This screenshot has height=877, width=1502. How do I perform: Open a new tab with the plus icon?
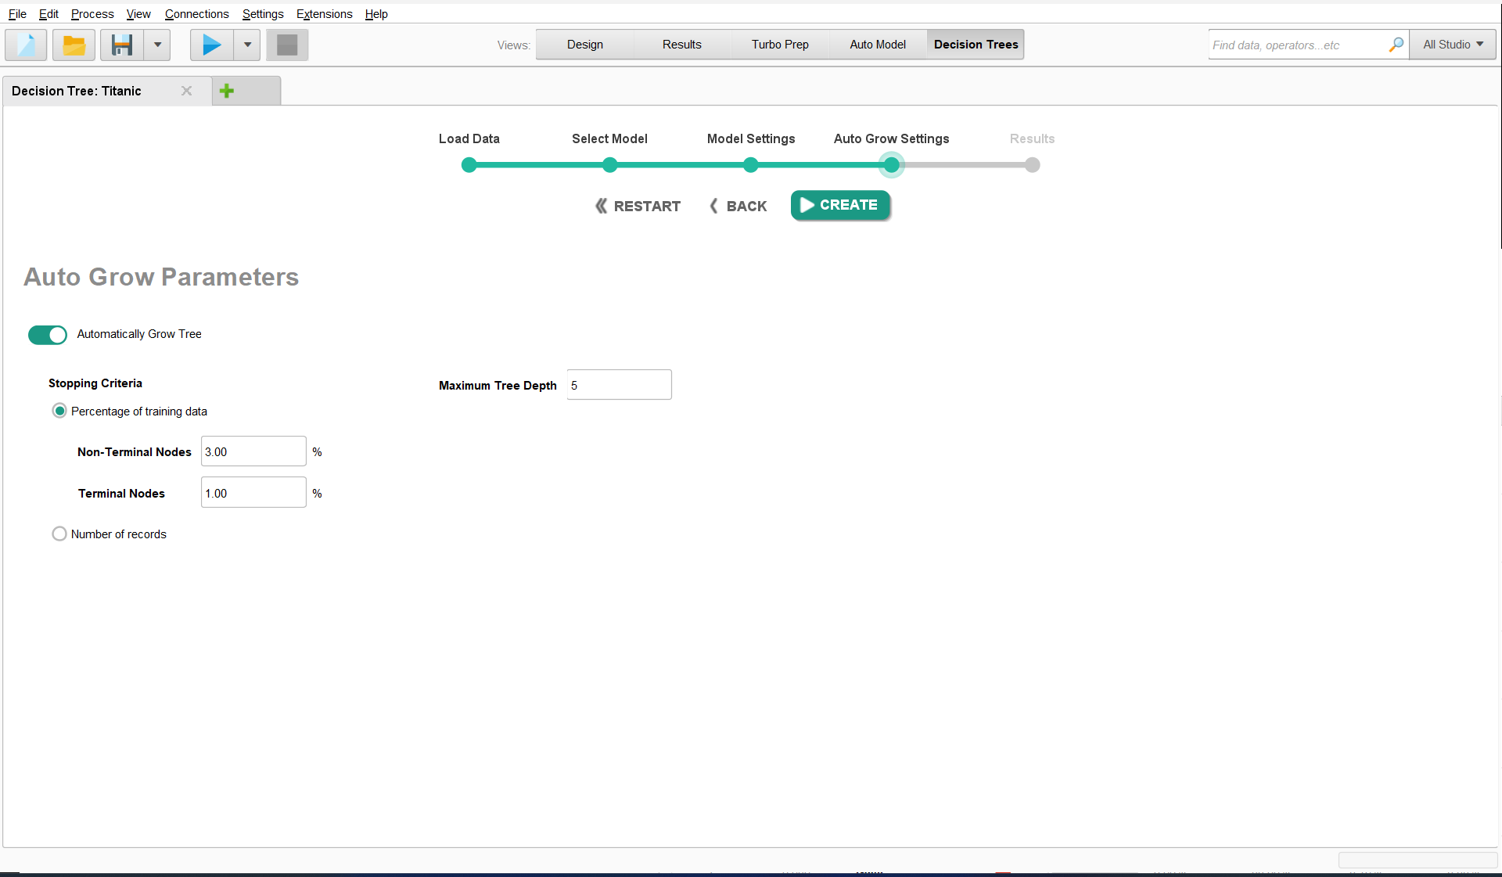(x=227, y=91)
